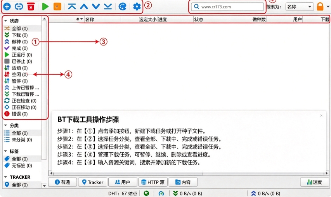This screenshot has width=331, height=197.
Task: Click the orange lock icon
Action: tap(320, 7)
